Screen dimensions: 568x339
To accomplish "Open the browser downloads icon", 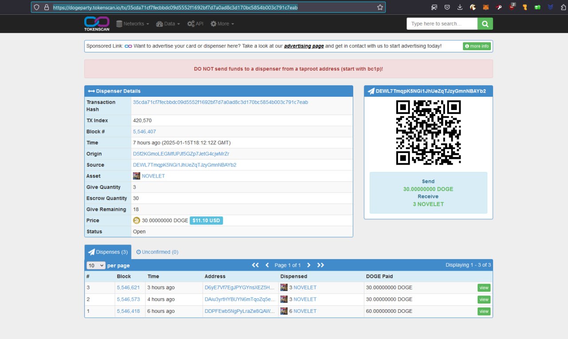I will (x=460, y=7).
